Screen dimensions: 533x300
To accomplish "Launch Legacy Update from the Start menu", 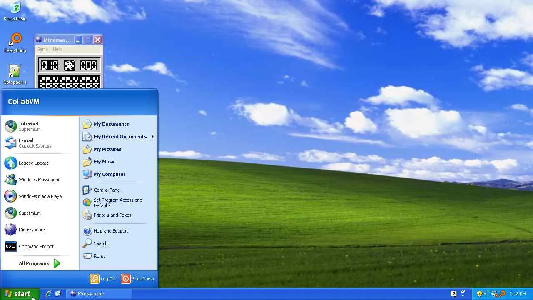I will click(40, 163).
